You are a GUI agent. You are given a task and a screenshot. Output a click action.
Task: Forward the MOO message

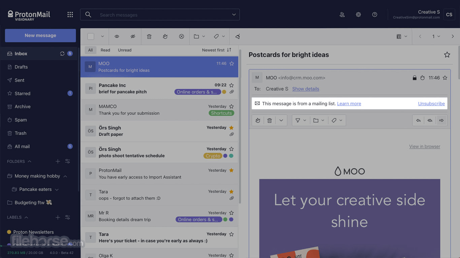441,120
